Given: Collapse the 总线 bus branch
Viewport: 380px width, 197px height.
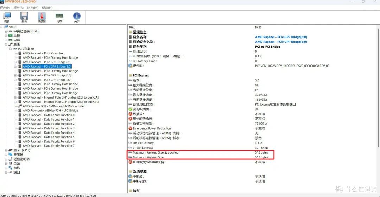Looking at the screenshot, I should (x=6, y=45).
